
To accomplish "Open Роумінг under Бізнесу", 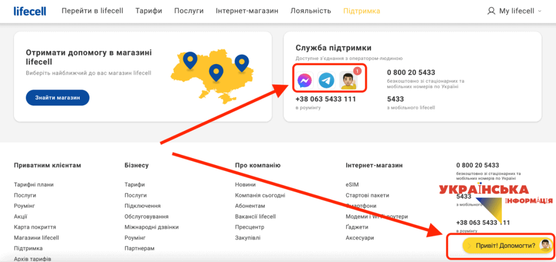I will [135, 238].
